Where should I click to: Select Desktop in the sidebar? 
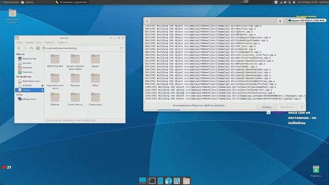pos(29,67)
